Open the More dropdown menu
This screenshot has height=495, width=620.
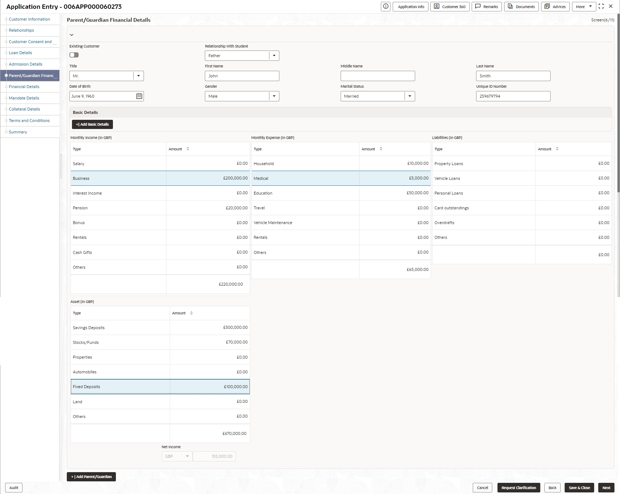pos(584,7)
